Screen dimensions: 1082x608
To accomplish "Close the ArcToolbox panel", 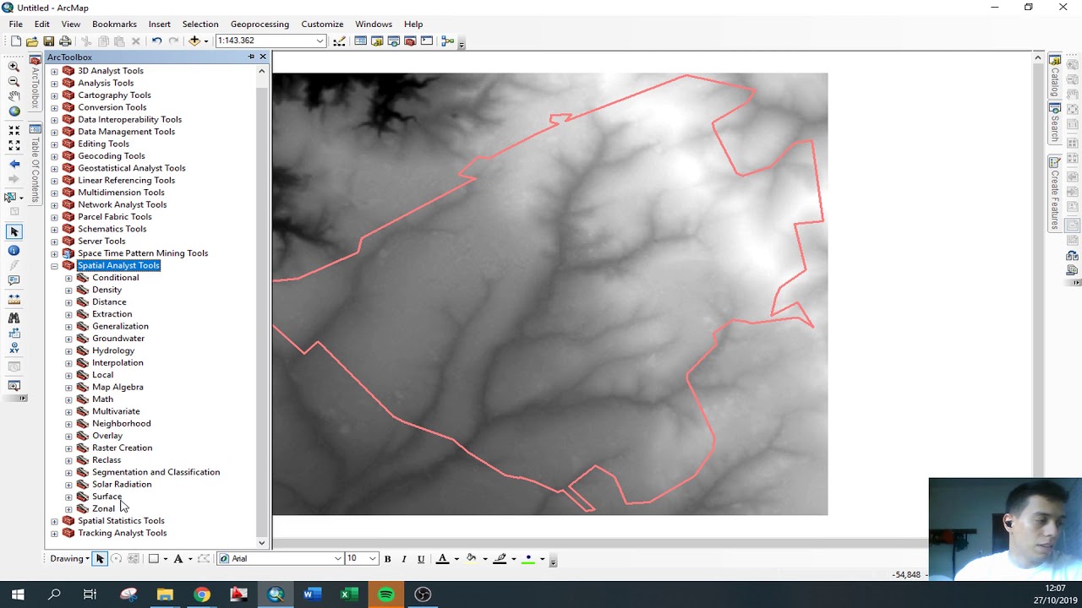I will coord(263,57).
